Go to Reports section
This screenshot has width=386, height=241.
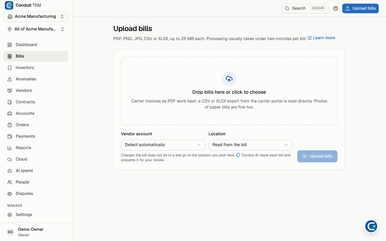36,148
